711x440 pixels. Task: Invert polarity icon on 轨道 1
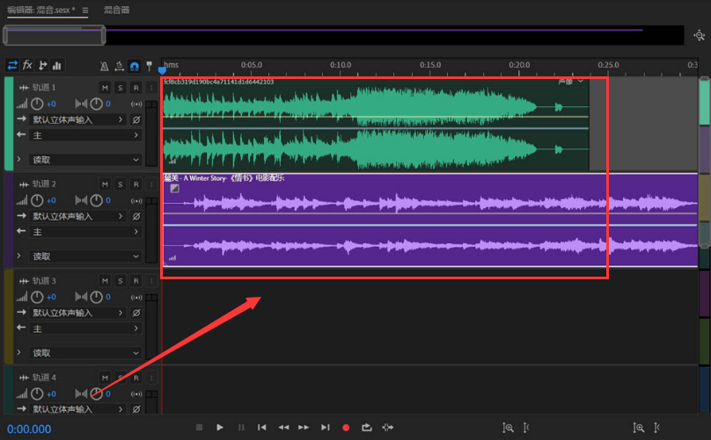[136, 120]
